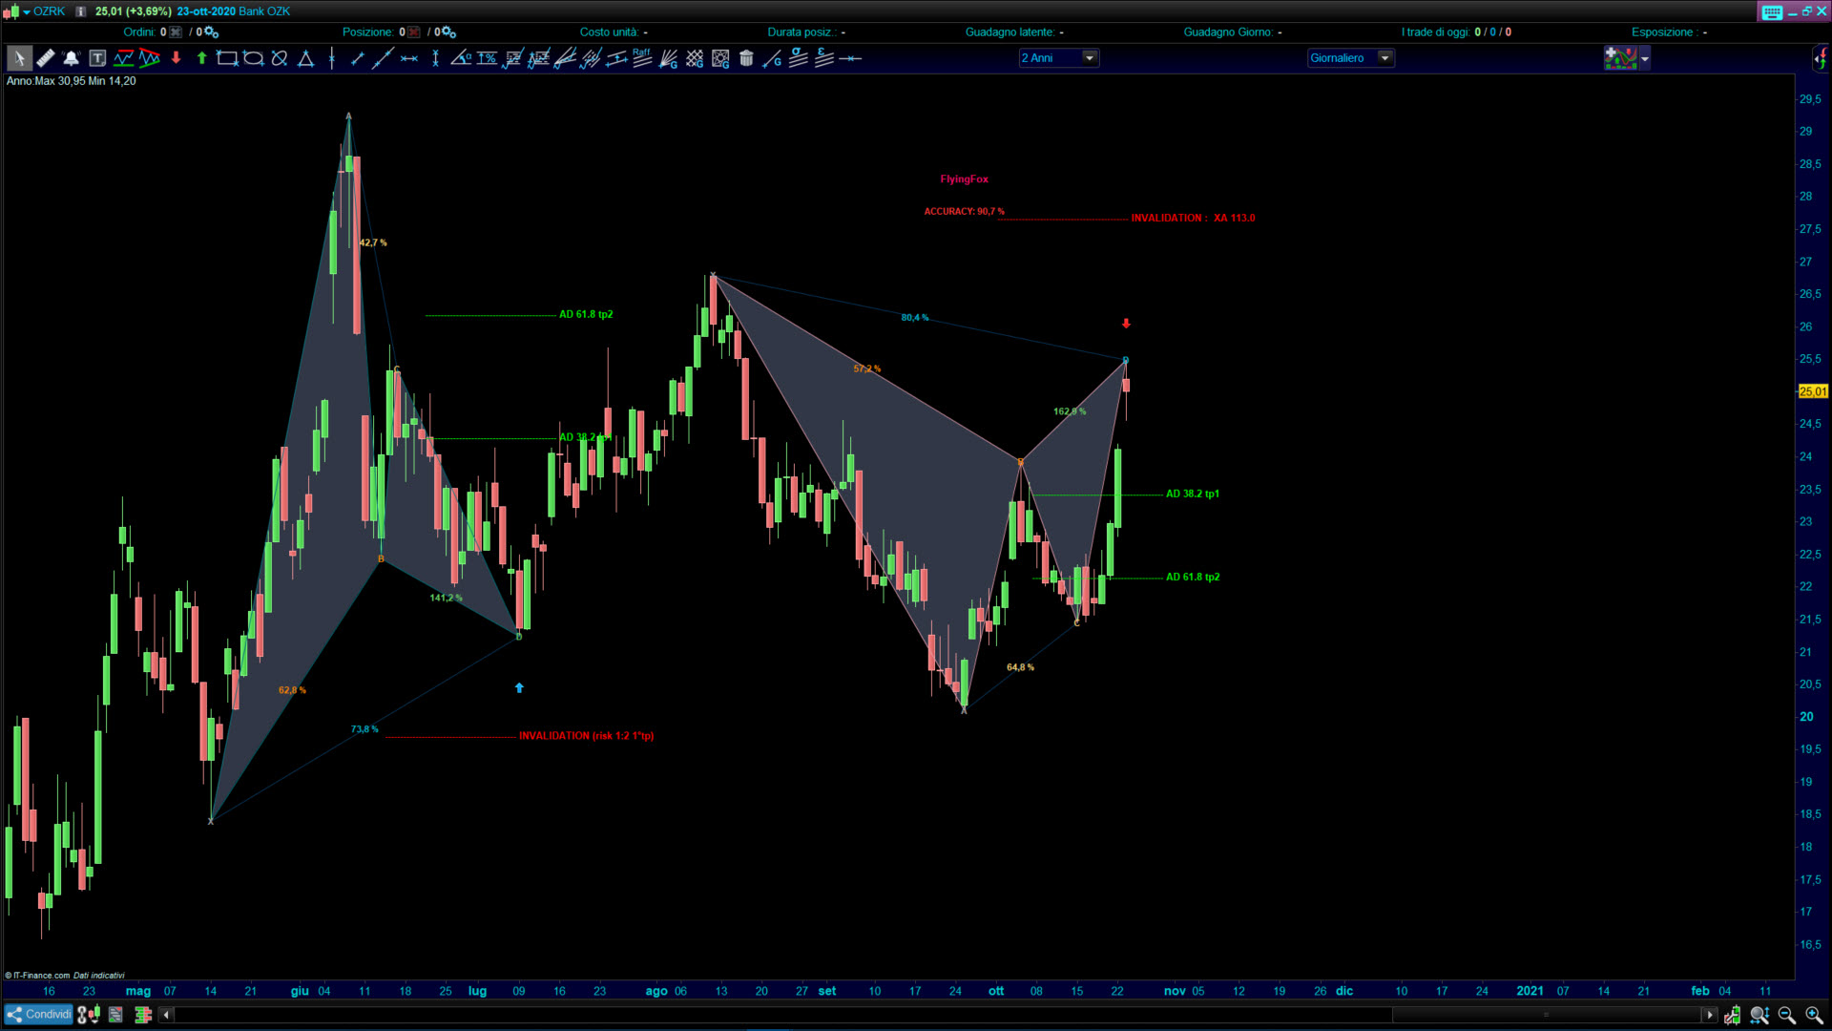Select the triangle drawing tool
Screen dimensions: 1832x1031
coord(305,58)
